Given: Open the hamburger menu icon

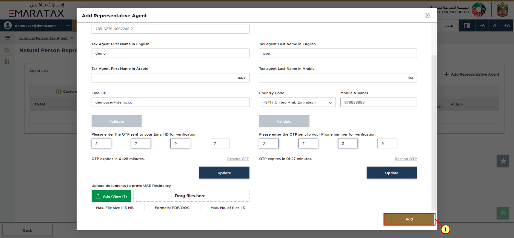Looking at the screenshot, I should click(8, 38).
